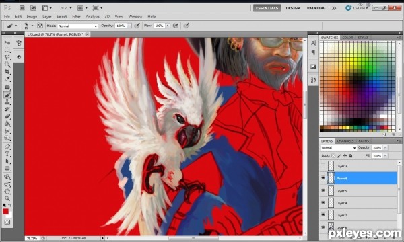Open the Character panel icon
This screenshot has height=242, width=404.
coord(313,43)
